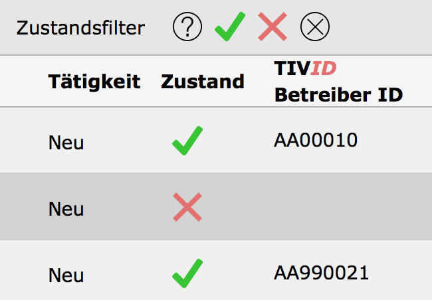Toggle the red X state filter
Screen dimensions: 432x300
[x=272, y=27]
